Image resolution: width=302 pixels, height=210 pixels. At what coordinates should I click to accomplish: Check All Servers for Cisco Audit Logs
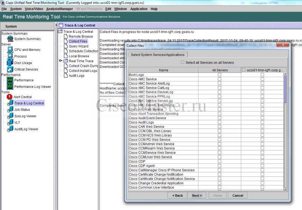[220, 122]
